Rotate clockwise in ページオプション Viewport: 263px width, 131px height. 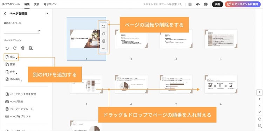15,48
